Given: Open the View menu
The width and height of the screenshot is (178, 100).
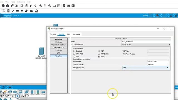Looking at the screenshot, I should click(7, 2).
